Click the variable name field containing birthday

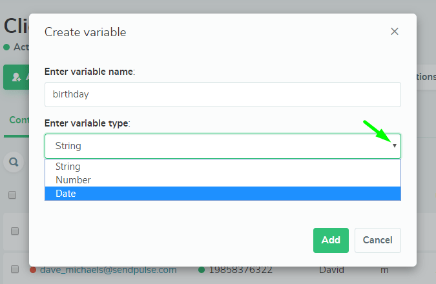click(x=222, y=94)
